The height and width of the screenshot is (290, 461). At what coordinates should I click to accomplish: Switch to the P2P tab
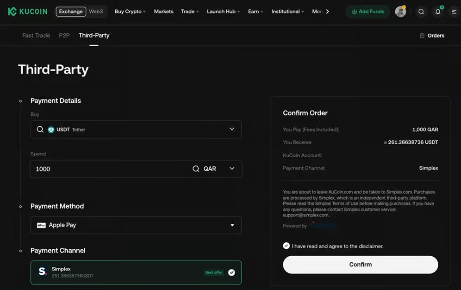point(64,36)
